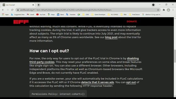Open the FreeChance bookmark folder
176x99 pixels.
[x=134, y=15]
